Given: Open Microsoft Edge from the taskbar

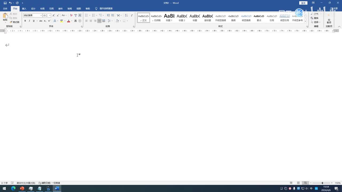Looking at the screenshot, I should [13, 189].
